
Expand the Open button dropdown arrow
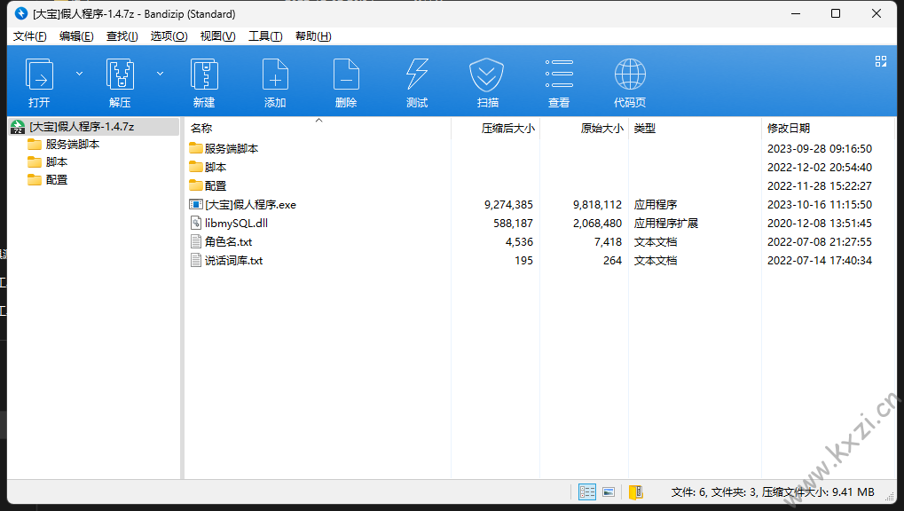coord(80,74)
